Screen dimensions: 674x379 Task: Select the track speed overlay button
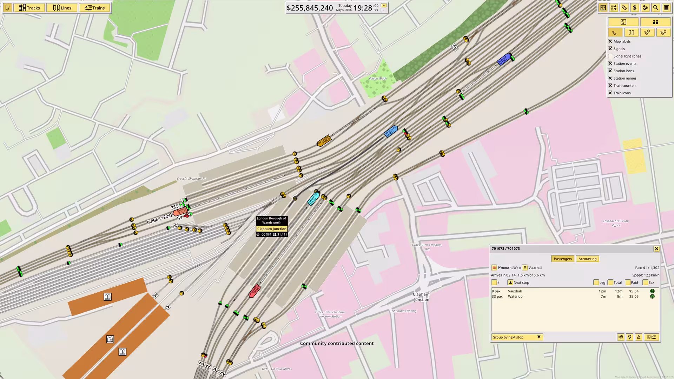point(647,32)
